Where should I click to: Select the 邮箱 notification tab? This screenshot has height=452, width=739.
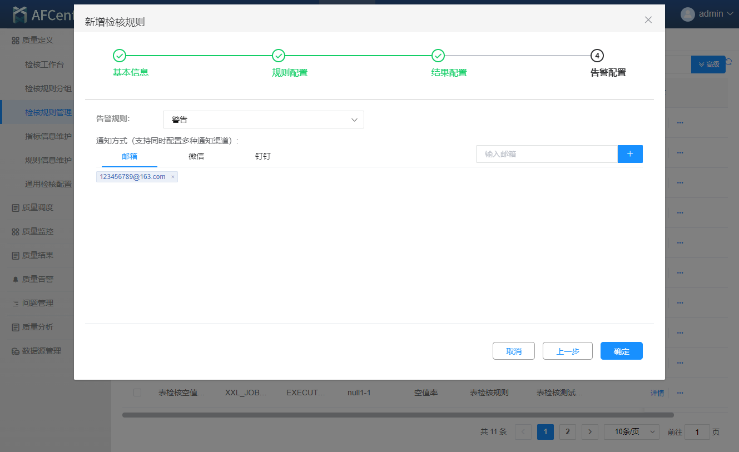(130, 156)
